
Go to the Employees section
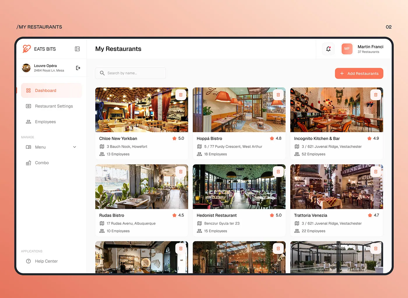point(45,122)
